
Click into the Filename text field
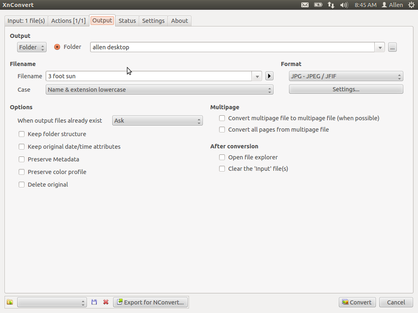pos(149,76)
